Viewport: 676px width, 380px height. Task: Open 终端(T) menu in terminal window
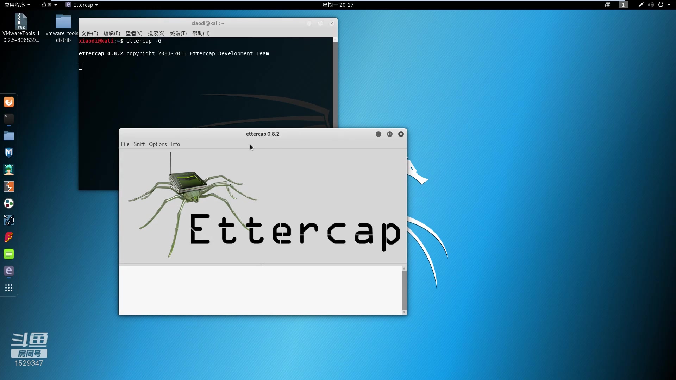click(x=179, y=33)
